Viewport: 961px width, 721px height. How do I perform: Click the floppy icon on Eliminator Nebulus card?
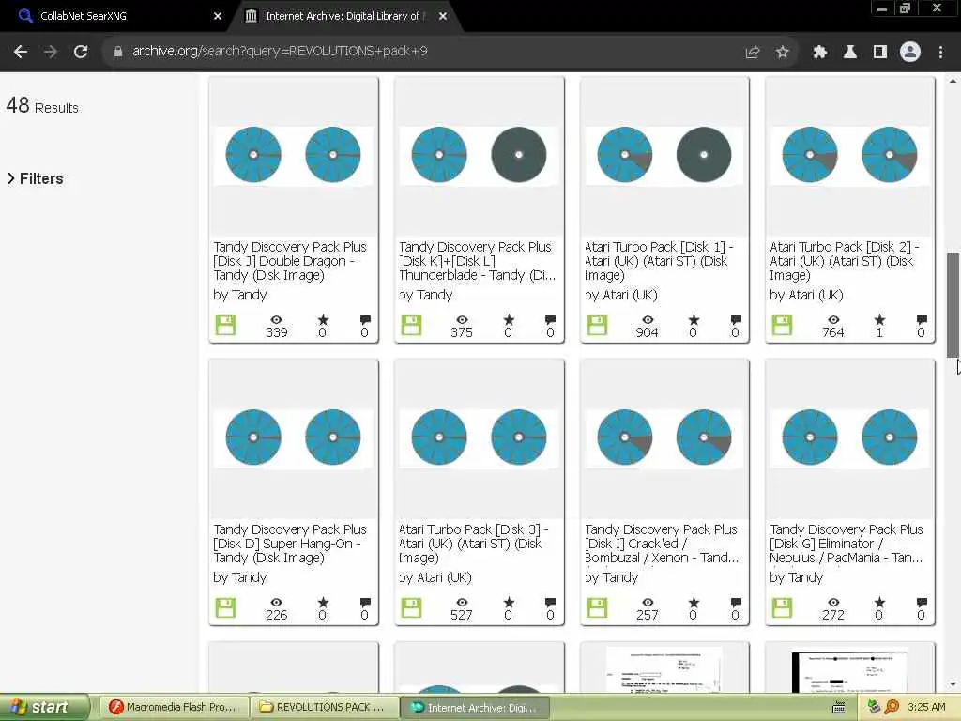(782, 608)
